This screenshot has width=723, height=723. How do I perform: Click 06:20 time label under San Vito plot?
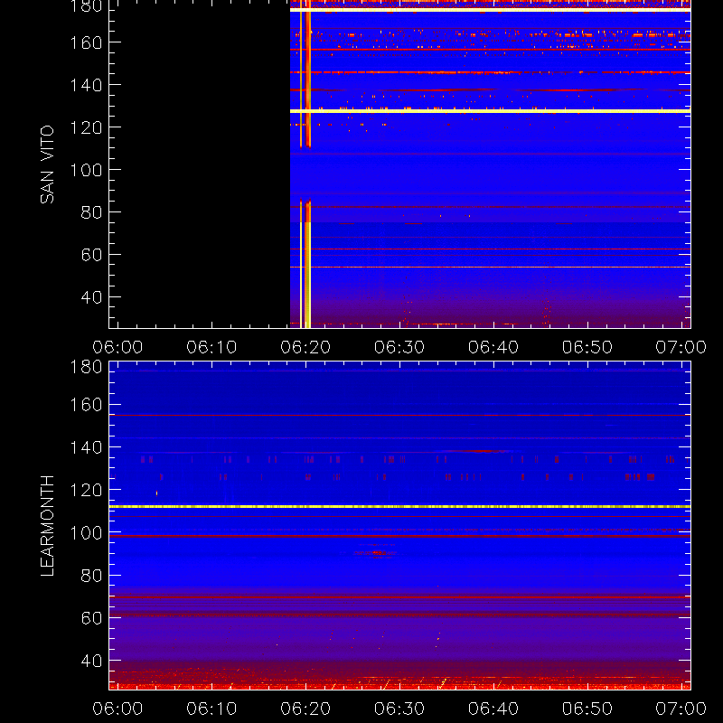[305, 347]
